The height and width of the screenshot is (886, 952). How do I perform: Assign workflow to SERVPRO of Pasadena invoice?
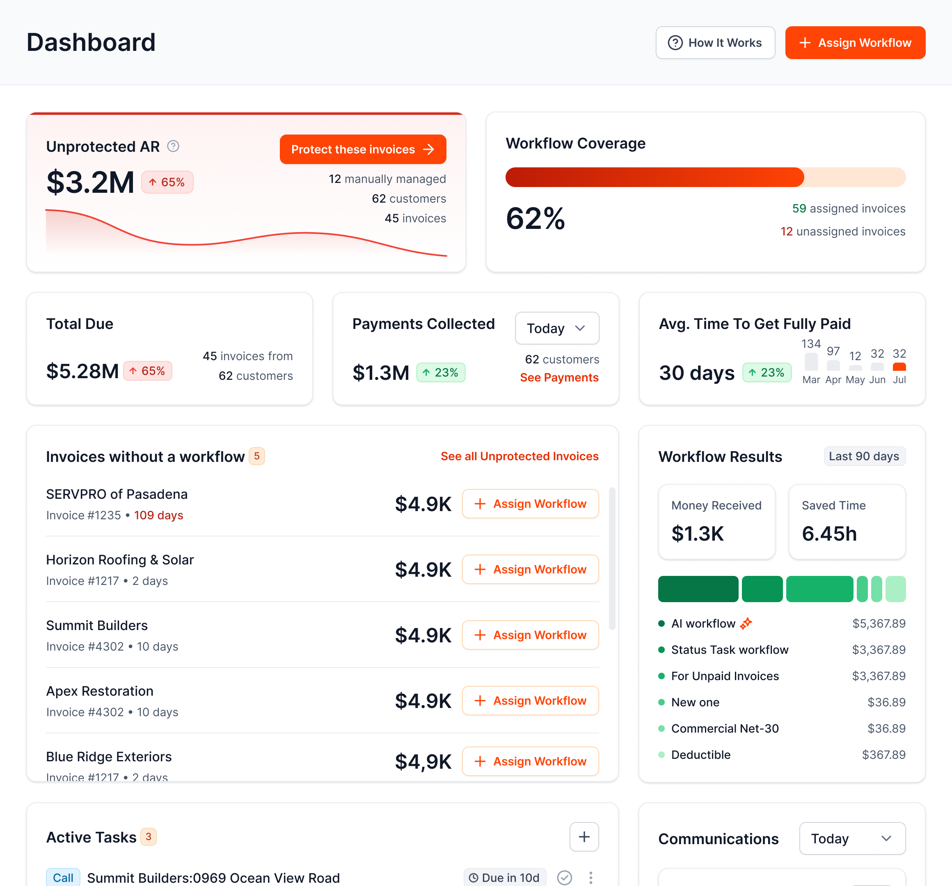[530, 504]
